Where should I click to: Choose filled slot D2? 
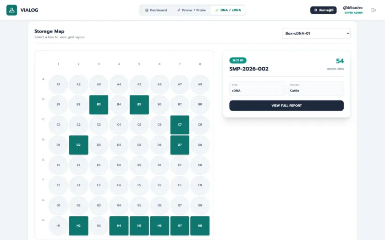coord(78,145)
